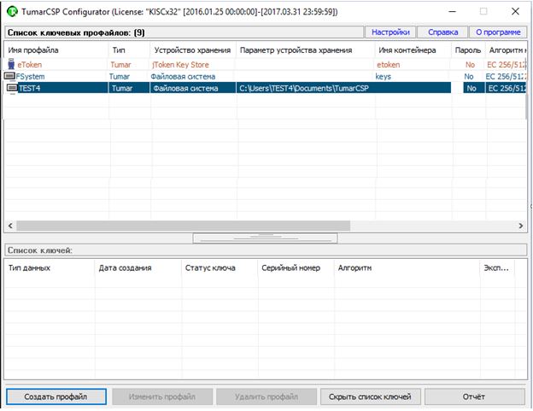This screenshot has height=411, width=533.
Task: Click the TumarCSP app icon in title bar
Action: (x=12, y=11)
